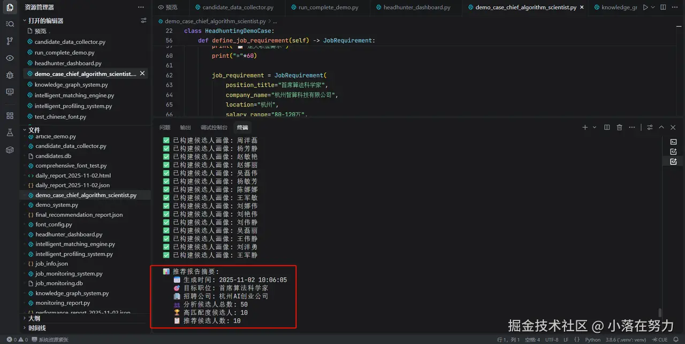Click the open editors settings sliders icon
This screenshot has height=344, width=685.
click(x=143, y=20)
